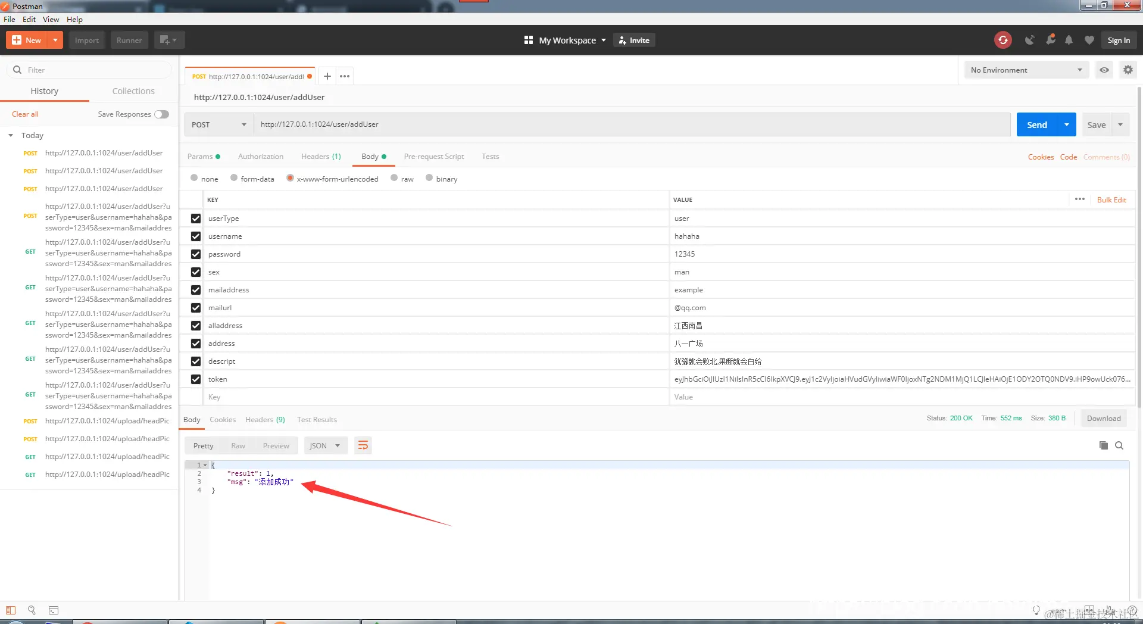Viewport: 1143px width, 624px height.
Task: Toggle the sidebar icon in bottom bar
Action: point(11,610)
